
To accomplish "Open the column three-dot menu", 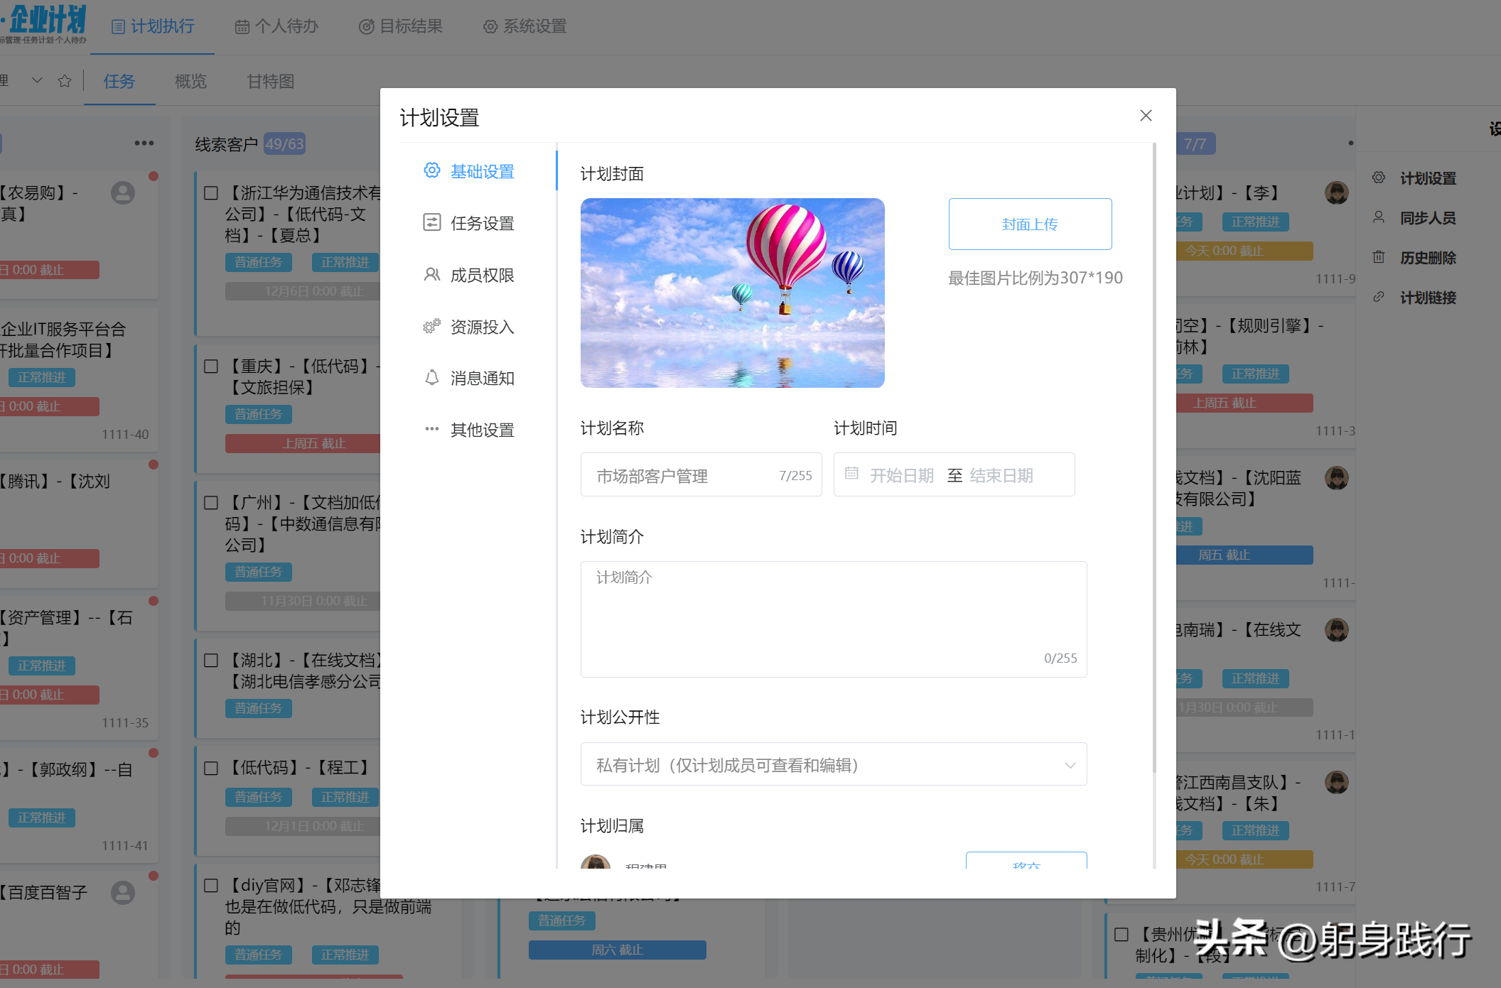I will point(144,143).
